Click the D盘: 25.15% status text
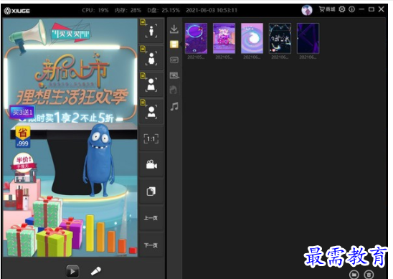The width and height of the screenshot is (393, 279). 164,10
